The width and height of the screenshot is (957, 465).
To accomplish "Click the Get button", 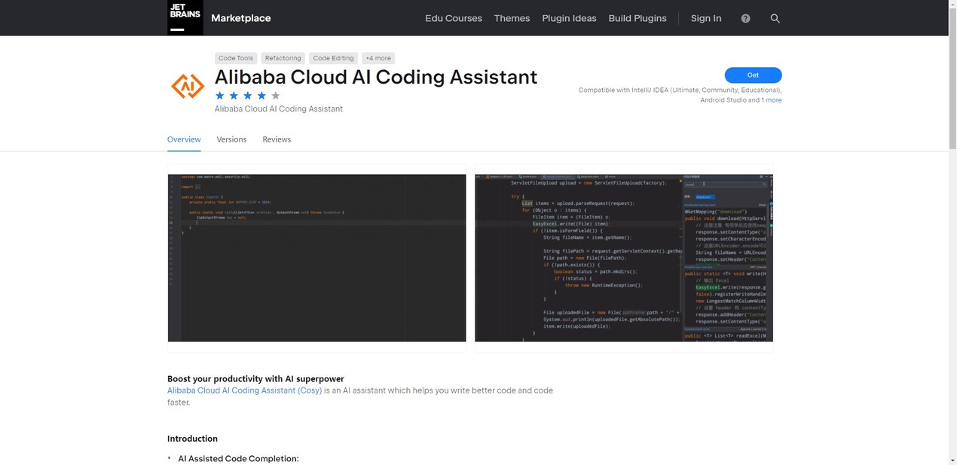I will [x=753, y=75].
